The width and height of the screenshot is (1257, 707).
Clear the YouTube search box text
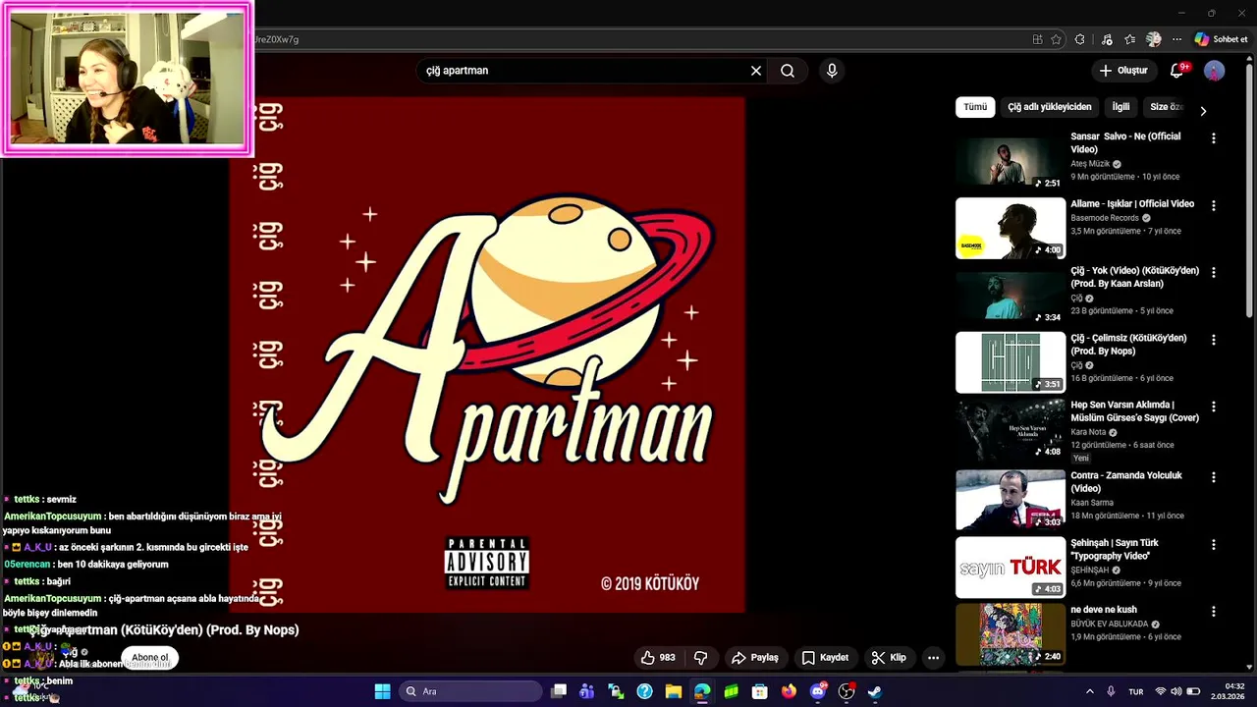tap(756, 71)
